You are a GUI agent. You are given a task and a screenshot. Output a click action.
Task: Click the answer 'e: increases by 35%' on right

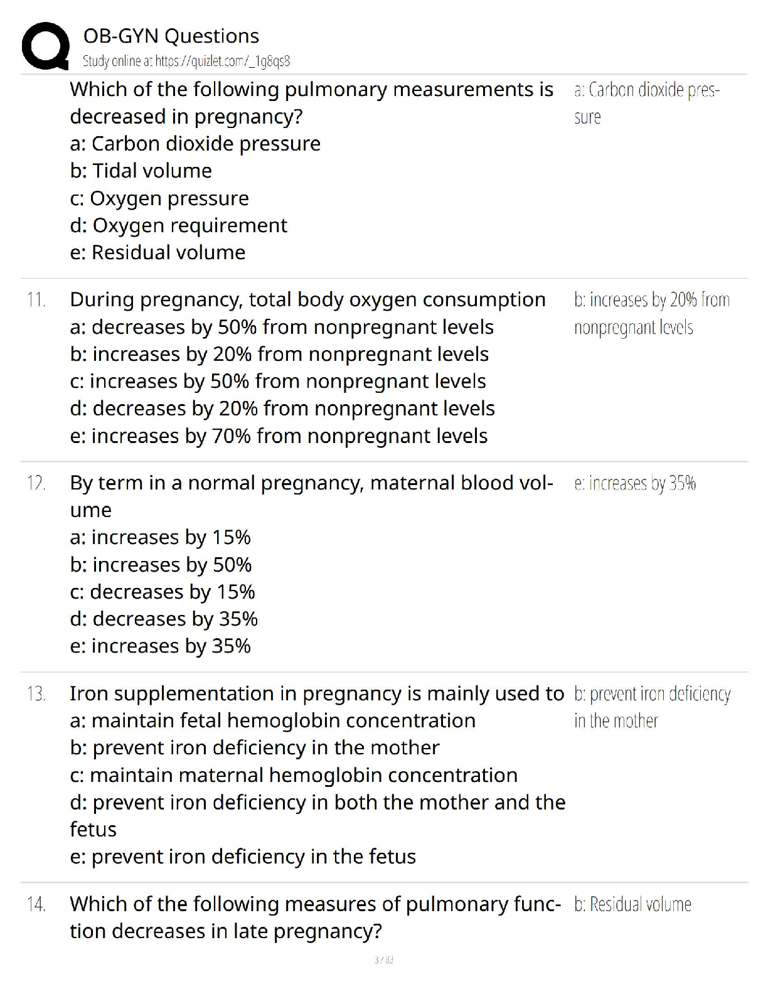[634, 483]
